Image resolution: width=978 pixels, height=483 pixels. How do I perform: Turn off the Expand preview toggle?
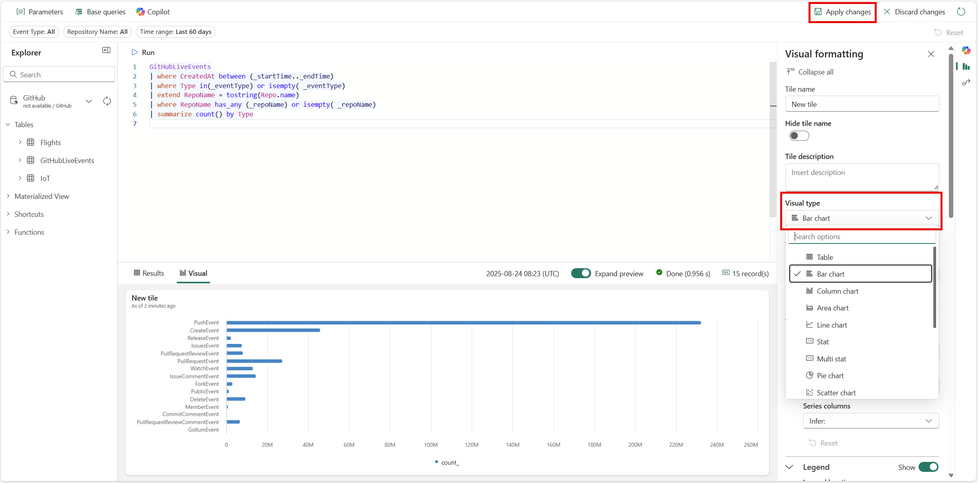pyautogui.click(x=581, y=273)
